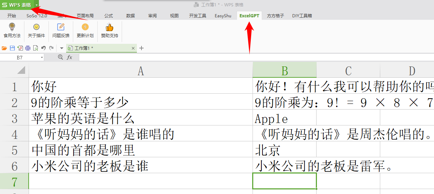Click the 食用方法 lightbulb icon

click(12, 28)
